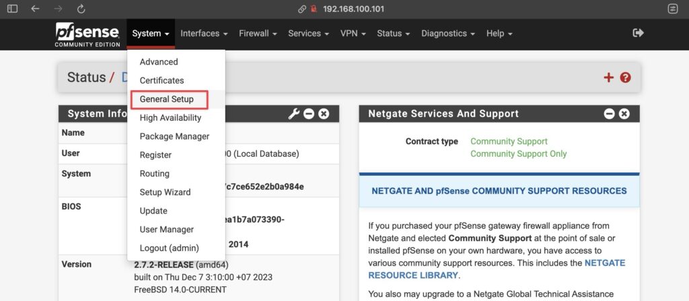Image resolution: width=689 pixels, height=301 pixels.
Task: Click the User row label
Action: tap(71, 154)
